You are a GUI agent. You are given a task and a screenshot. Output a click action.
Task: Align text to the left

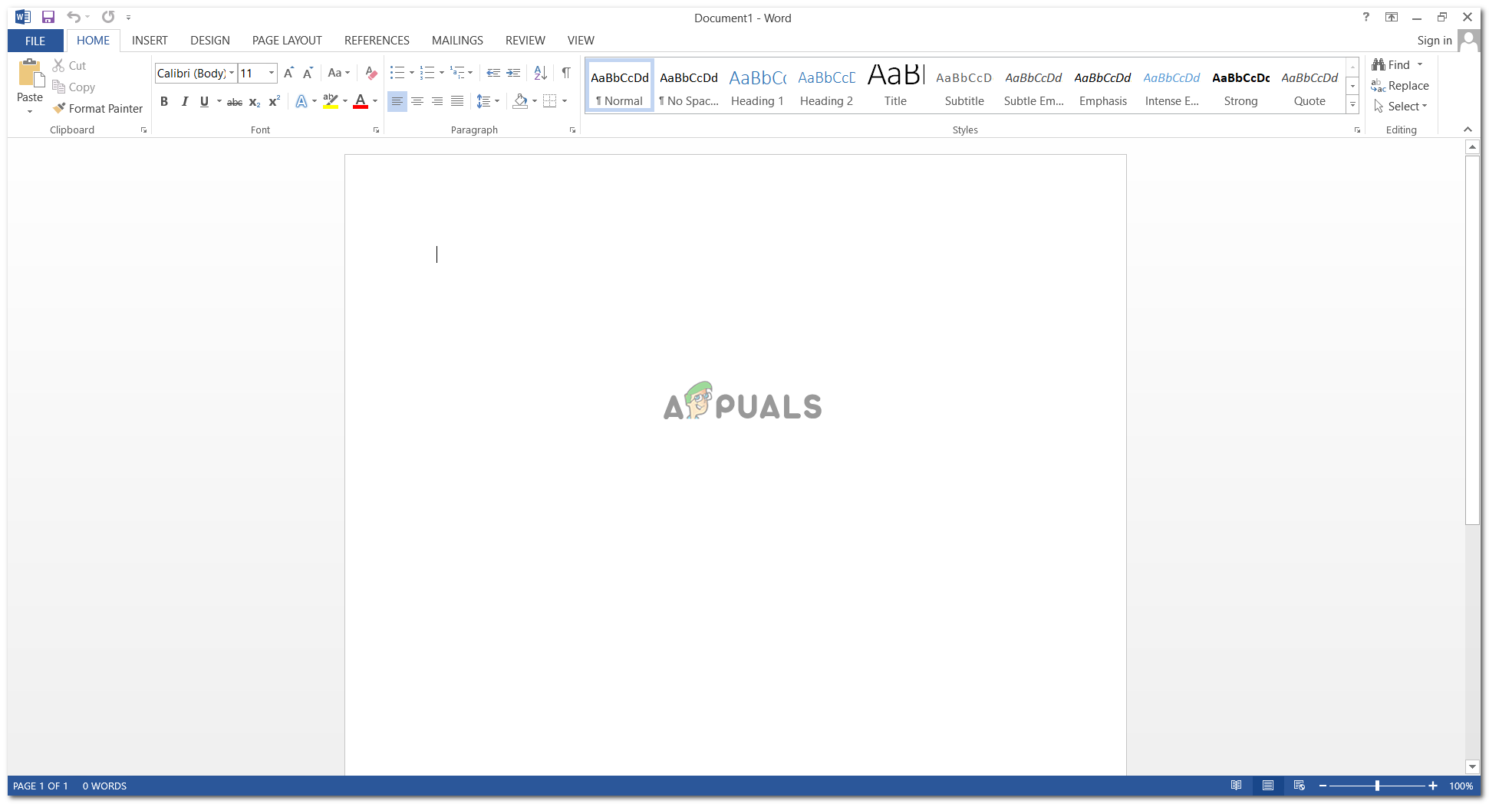[397, 101]
